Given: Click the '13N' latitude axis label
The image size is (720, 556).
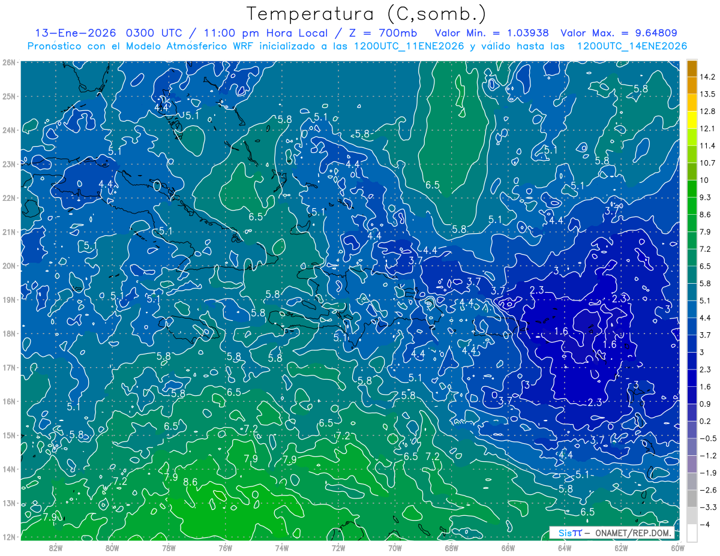Looking at the screenshot, I should coord(9,503).
